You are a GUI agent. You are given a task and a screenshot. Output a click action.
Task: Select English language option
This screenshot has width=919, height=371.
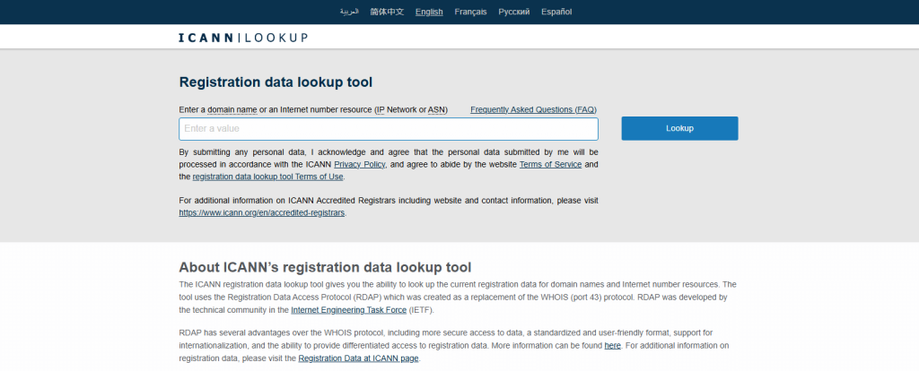[x=429, y=12]
